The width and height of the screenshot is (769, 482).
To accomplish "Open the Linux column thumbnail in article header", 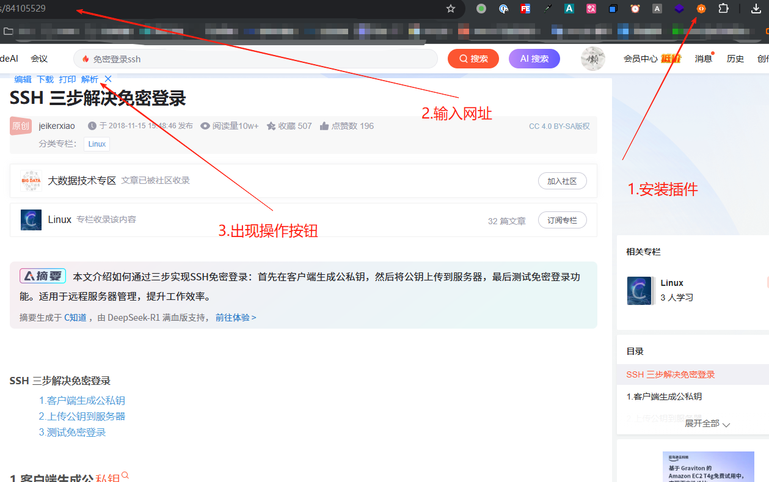I will 31,220.
